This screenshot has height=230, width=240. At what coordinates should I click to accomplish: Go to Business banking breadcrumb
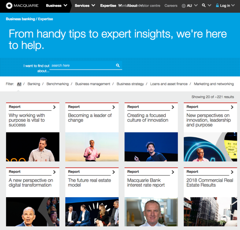pos(20,19)
